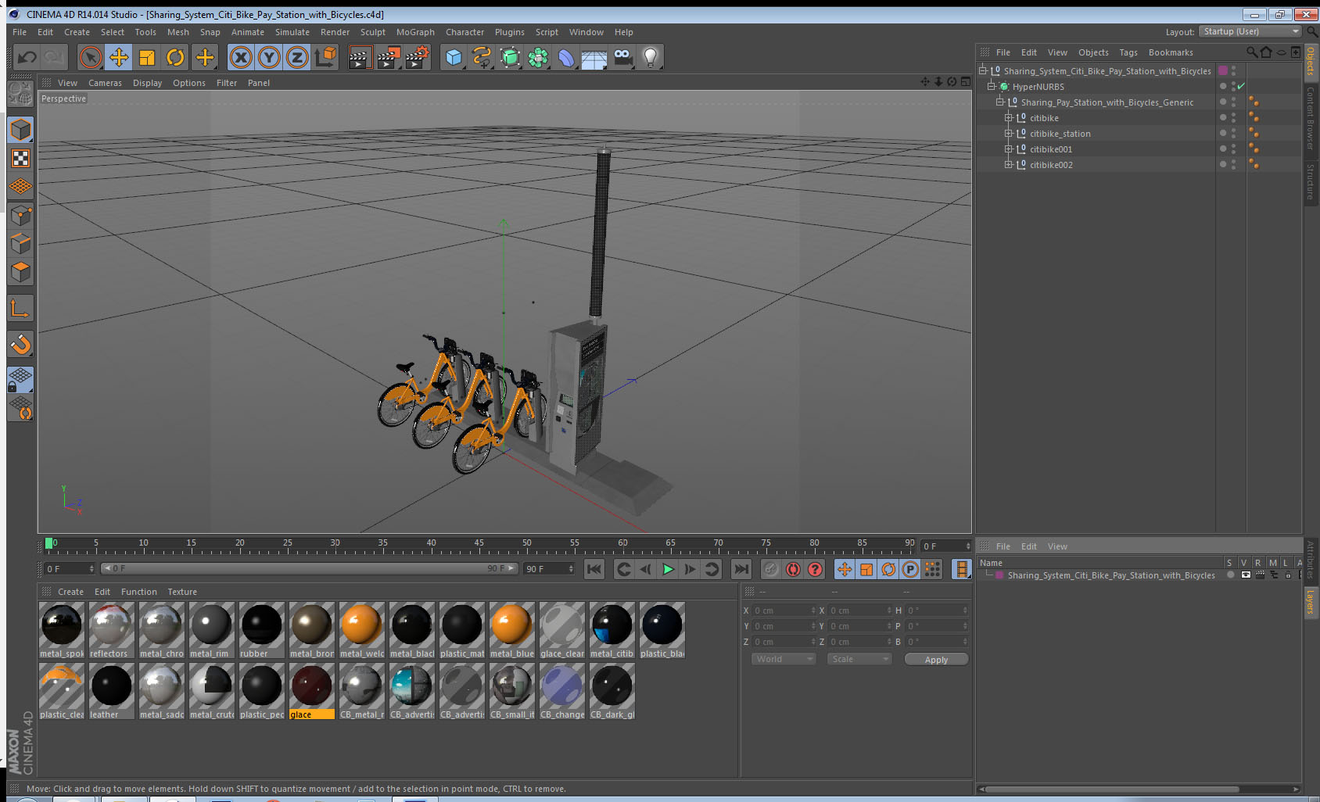The image size is (1320, 802).
Task: Expand the citibike object
Action: click(x=1009, y=117)
